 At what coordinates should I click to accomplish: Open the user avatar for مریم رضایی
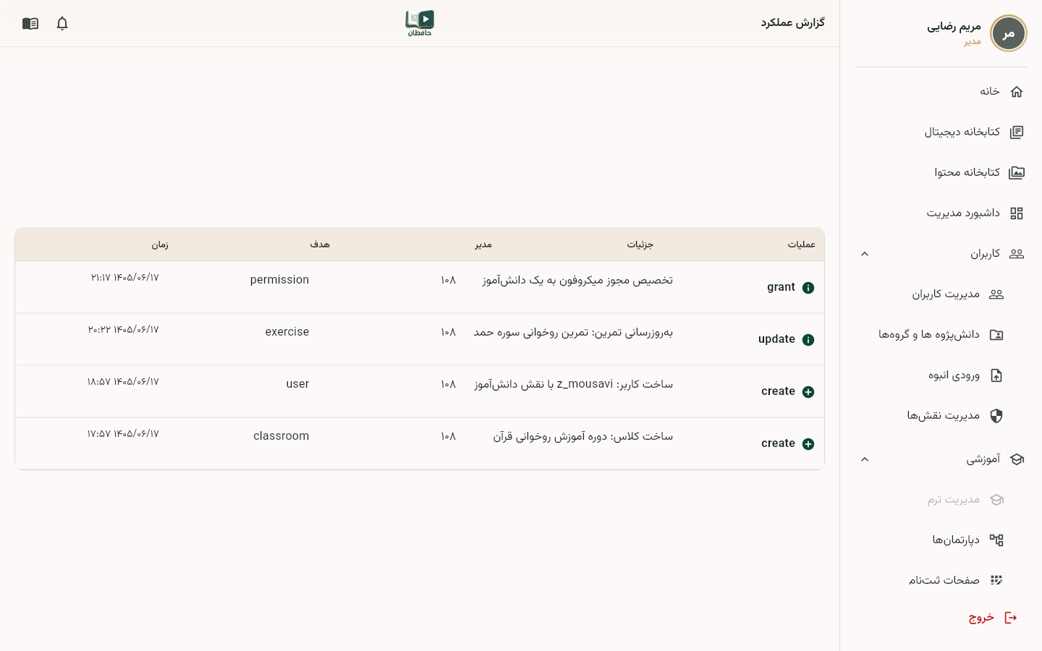coord(1008,33)
